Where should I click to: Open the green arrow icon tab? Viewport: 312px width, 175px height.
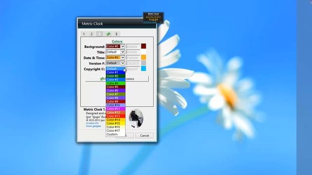pyautogui.click(x=108, y=34)
